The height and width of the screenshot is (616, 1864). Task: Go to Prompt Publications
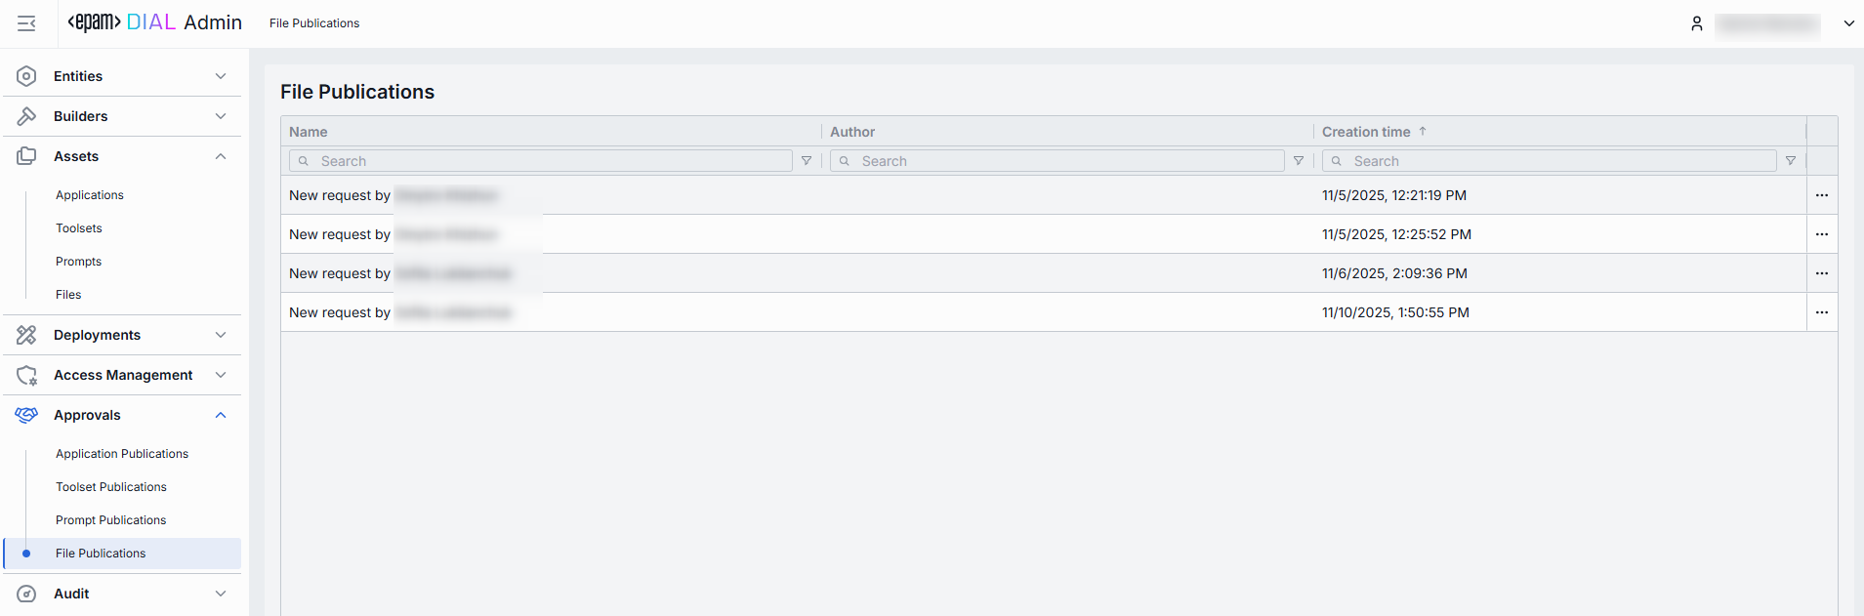[110, 520]
